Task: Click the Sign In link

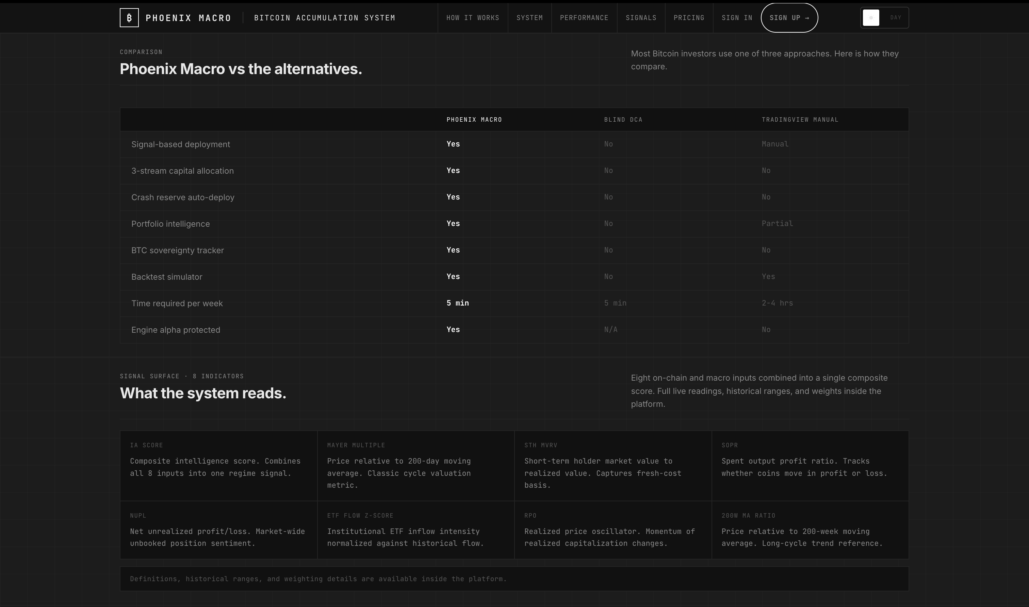Action: [x=737, y=18]
